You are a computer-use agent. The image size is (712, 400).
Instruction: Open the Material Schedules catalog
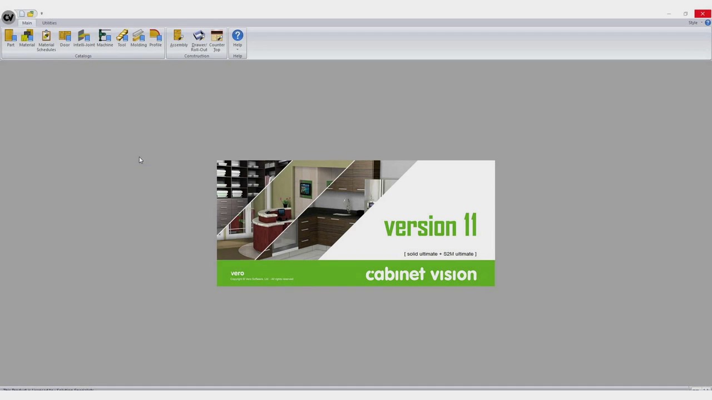pos(46,41)
